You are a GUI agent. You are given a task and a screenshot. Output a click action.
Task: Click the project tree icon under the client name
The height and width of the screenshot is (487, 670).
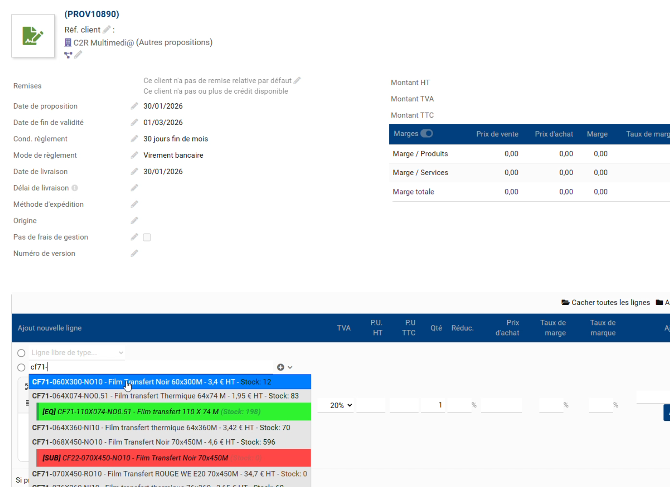point(68,55)
